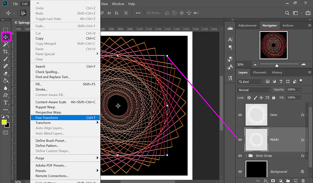313x183 pixels.
Task: Open the blend mode Normal dropdown
Action: pos(254,90)
